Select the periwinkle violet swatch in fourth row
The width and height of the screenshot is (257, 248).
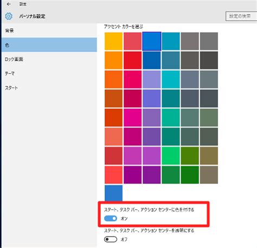click(x=152, y=99)
